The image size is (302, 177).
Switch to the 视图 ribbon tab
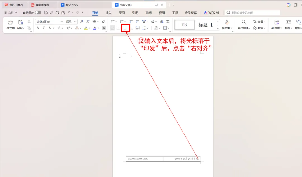(162, 13)
